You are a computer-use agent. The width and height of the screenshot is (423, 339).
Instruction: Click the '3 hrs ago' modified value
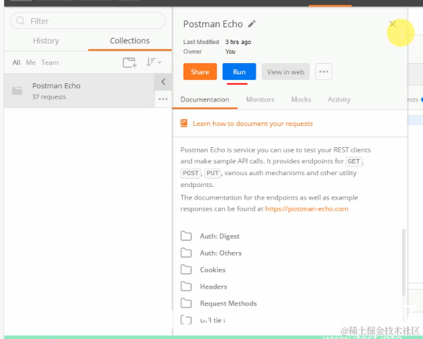[x=238, y=42]
